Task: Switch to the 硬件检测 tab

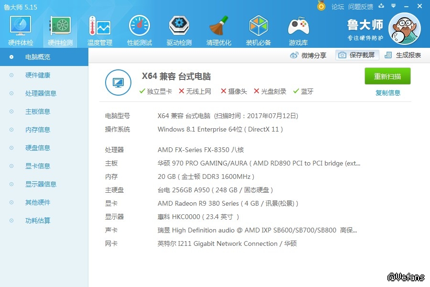Action: (x=60, y=31)
